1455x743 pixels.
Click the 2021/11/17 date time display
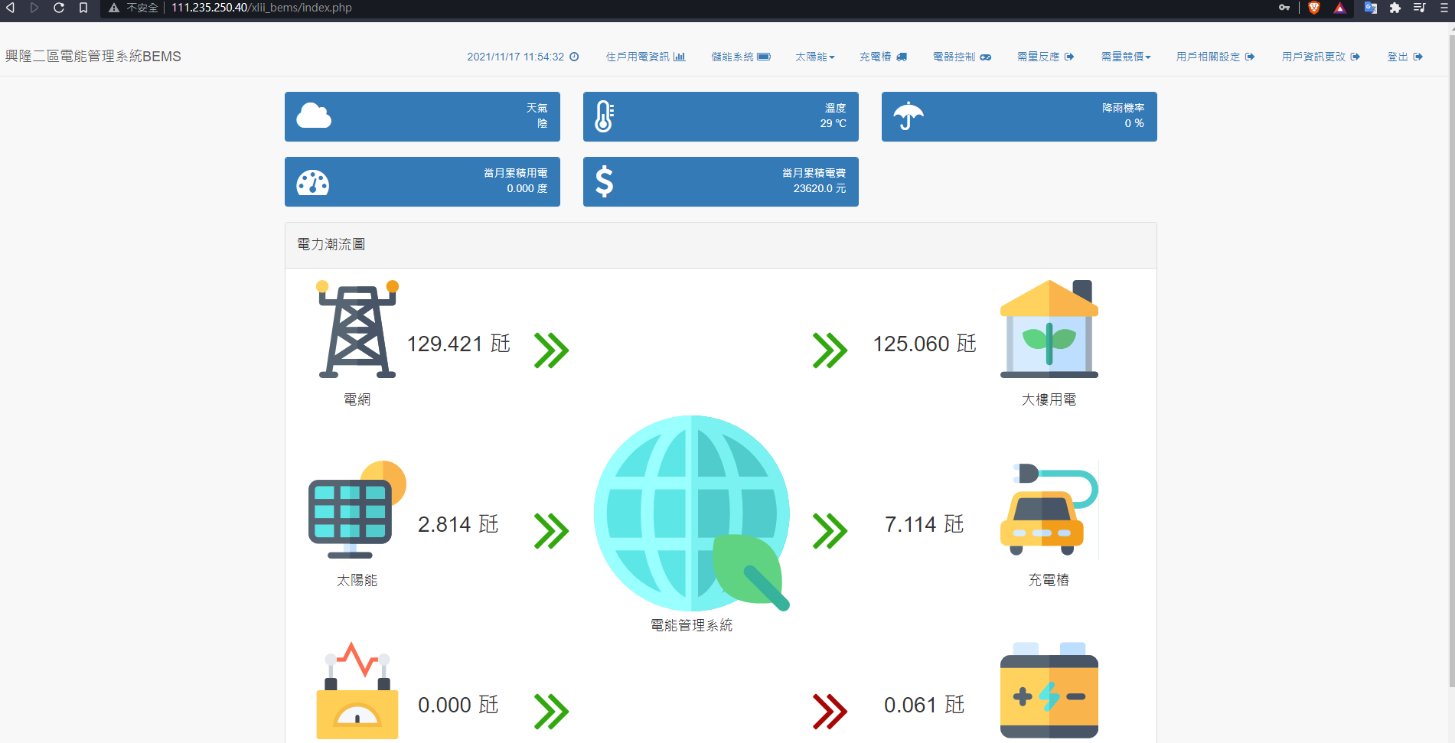tap(523, 57)
